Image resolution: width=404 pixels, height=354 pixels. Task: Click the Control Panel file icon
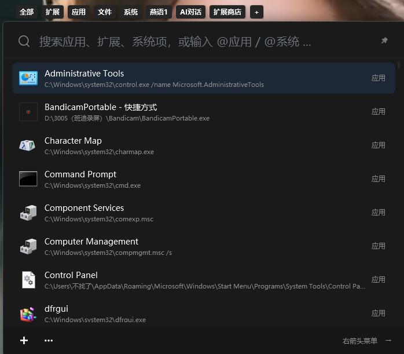point(28,280)
